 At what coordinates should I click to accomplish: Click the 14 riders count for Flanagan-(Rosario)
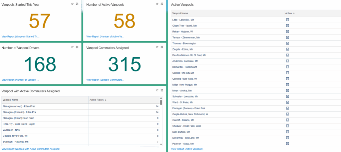[157, 112]
